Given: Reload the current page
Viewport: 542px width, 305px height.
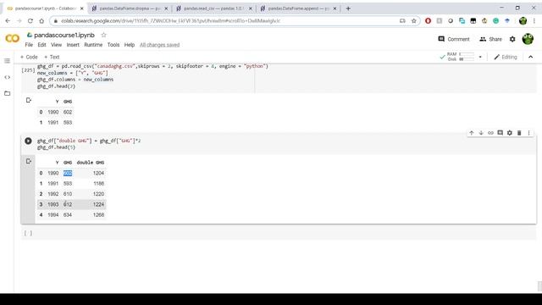Looking at the screenshot, I should click(30, 20).
